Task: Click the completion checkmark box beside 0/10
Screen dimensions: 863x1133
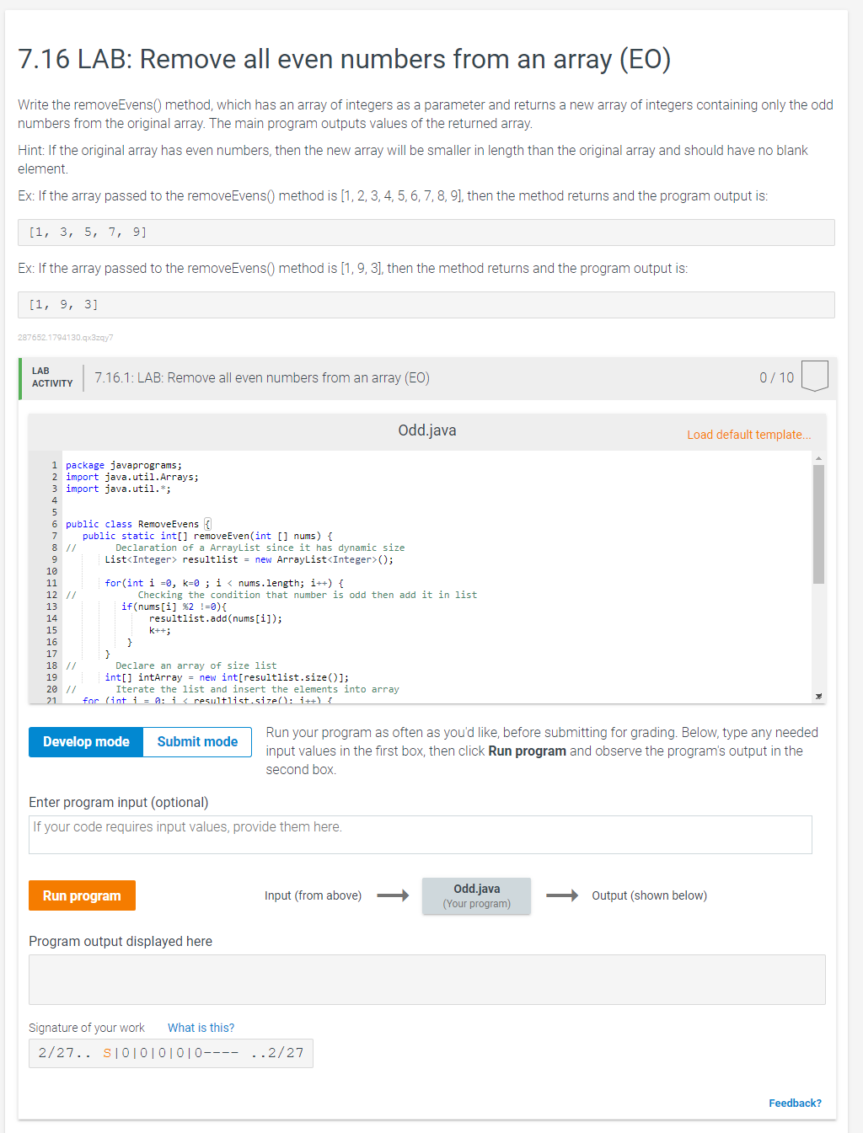Action: coord(813,376)
